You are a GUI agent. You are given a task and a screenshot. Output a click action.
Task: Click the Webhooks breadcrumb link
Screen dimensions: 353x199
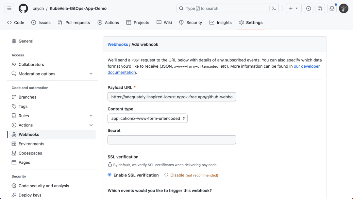(x=118, y=44)
